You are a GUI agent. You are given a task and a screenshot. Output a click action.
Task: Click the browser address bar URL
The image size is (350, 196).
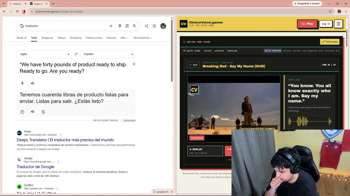[59, 11]
